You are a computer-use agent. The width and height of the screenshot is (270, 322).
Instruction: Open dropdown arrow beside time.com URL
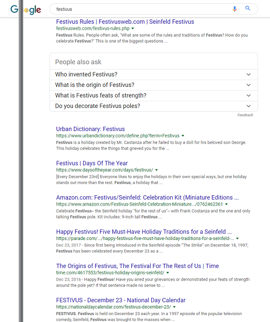(167, 273)
